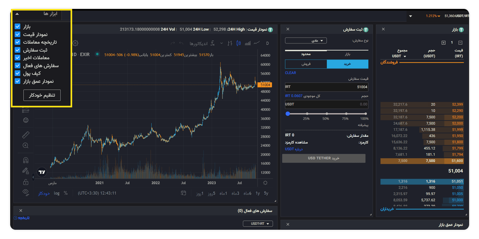This screenshot has width=479, height=239.
Task: Select the candlestick chart type icon
Action: (238, 43)
